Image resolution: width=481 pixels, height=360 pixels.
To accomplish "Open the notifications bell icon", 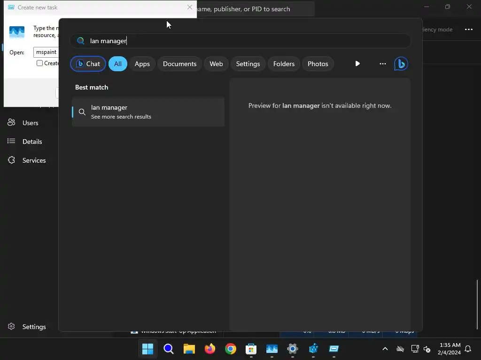I will point(468,349).
